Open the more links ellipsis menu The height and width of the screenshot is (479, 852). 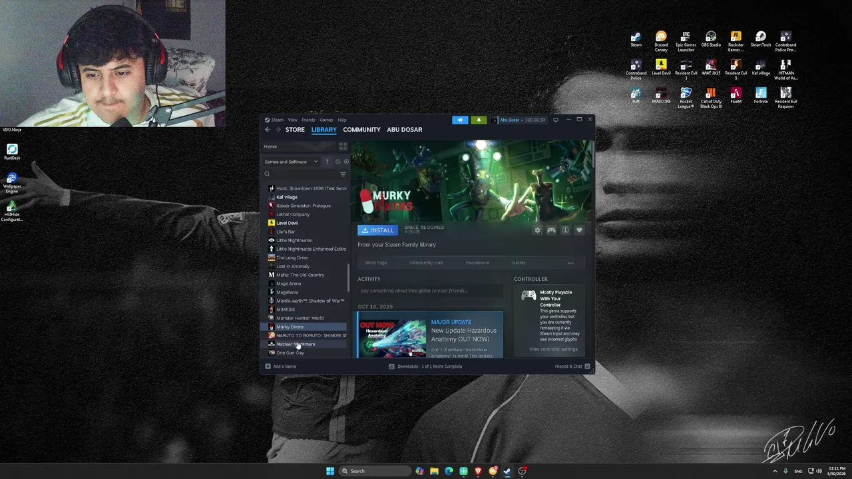pos(570,263)
